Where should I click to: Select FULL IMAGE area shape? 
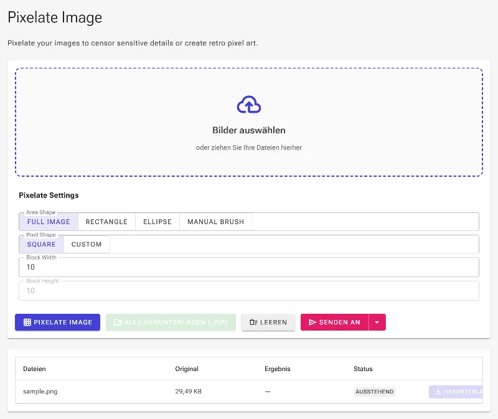[49, 222]
